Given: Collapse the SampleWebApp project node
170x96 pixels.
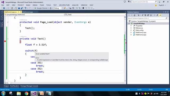Looking at the screenshot, I should [129, 23].
